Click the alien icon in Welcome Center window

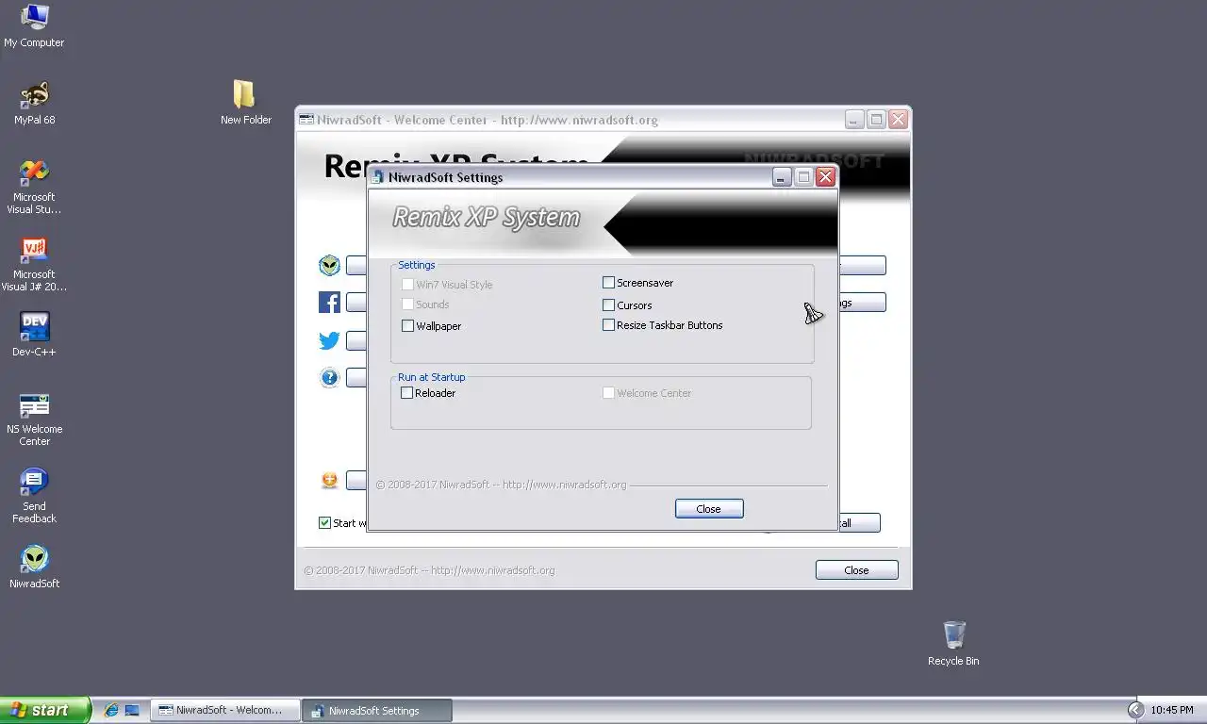329,266
